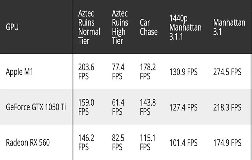Click the 77.4 FPS cell

(x=118, y=72)
